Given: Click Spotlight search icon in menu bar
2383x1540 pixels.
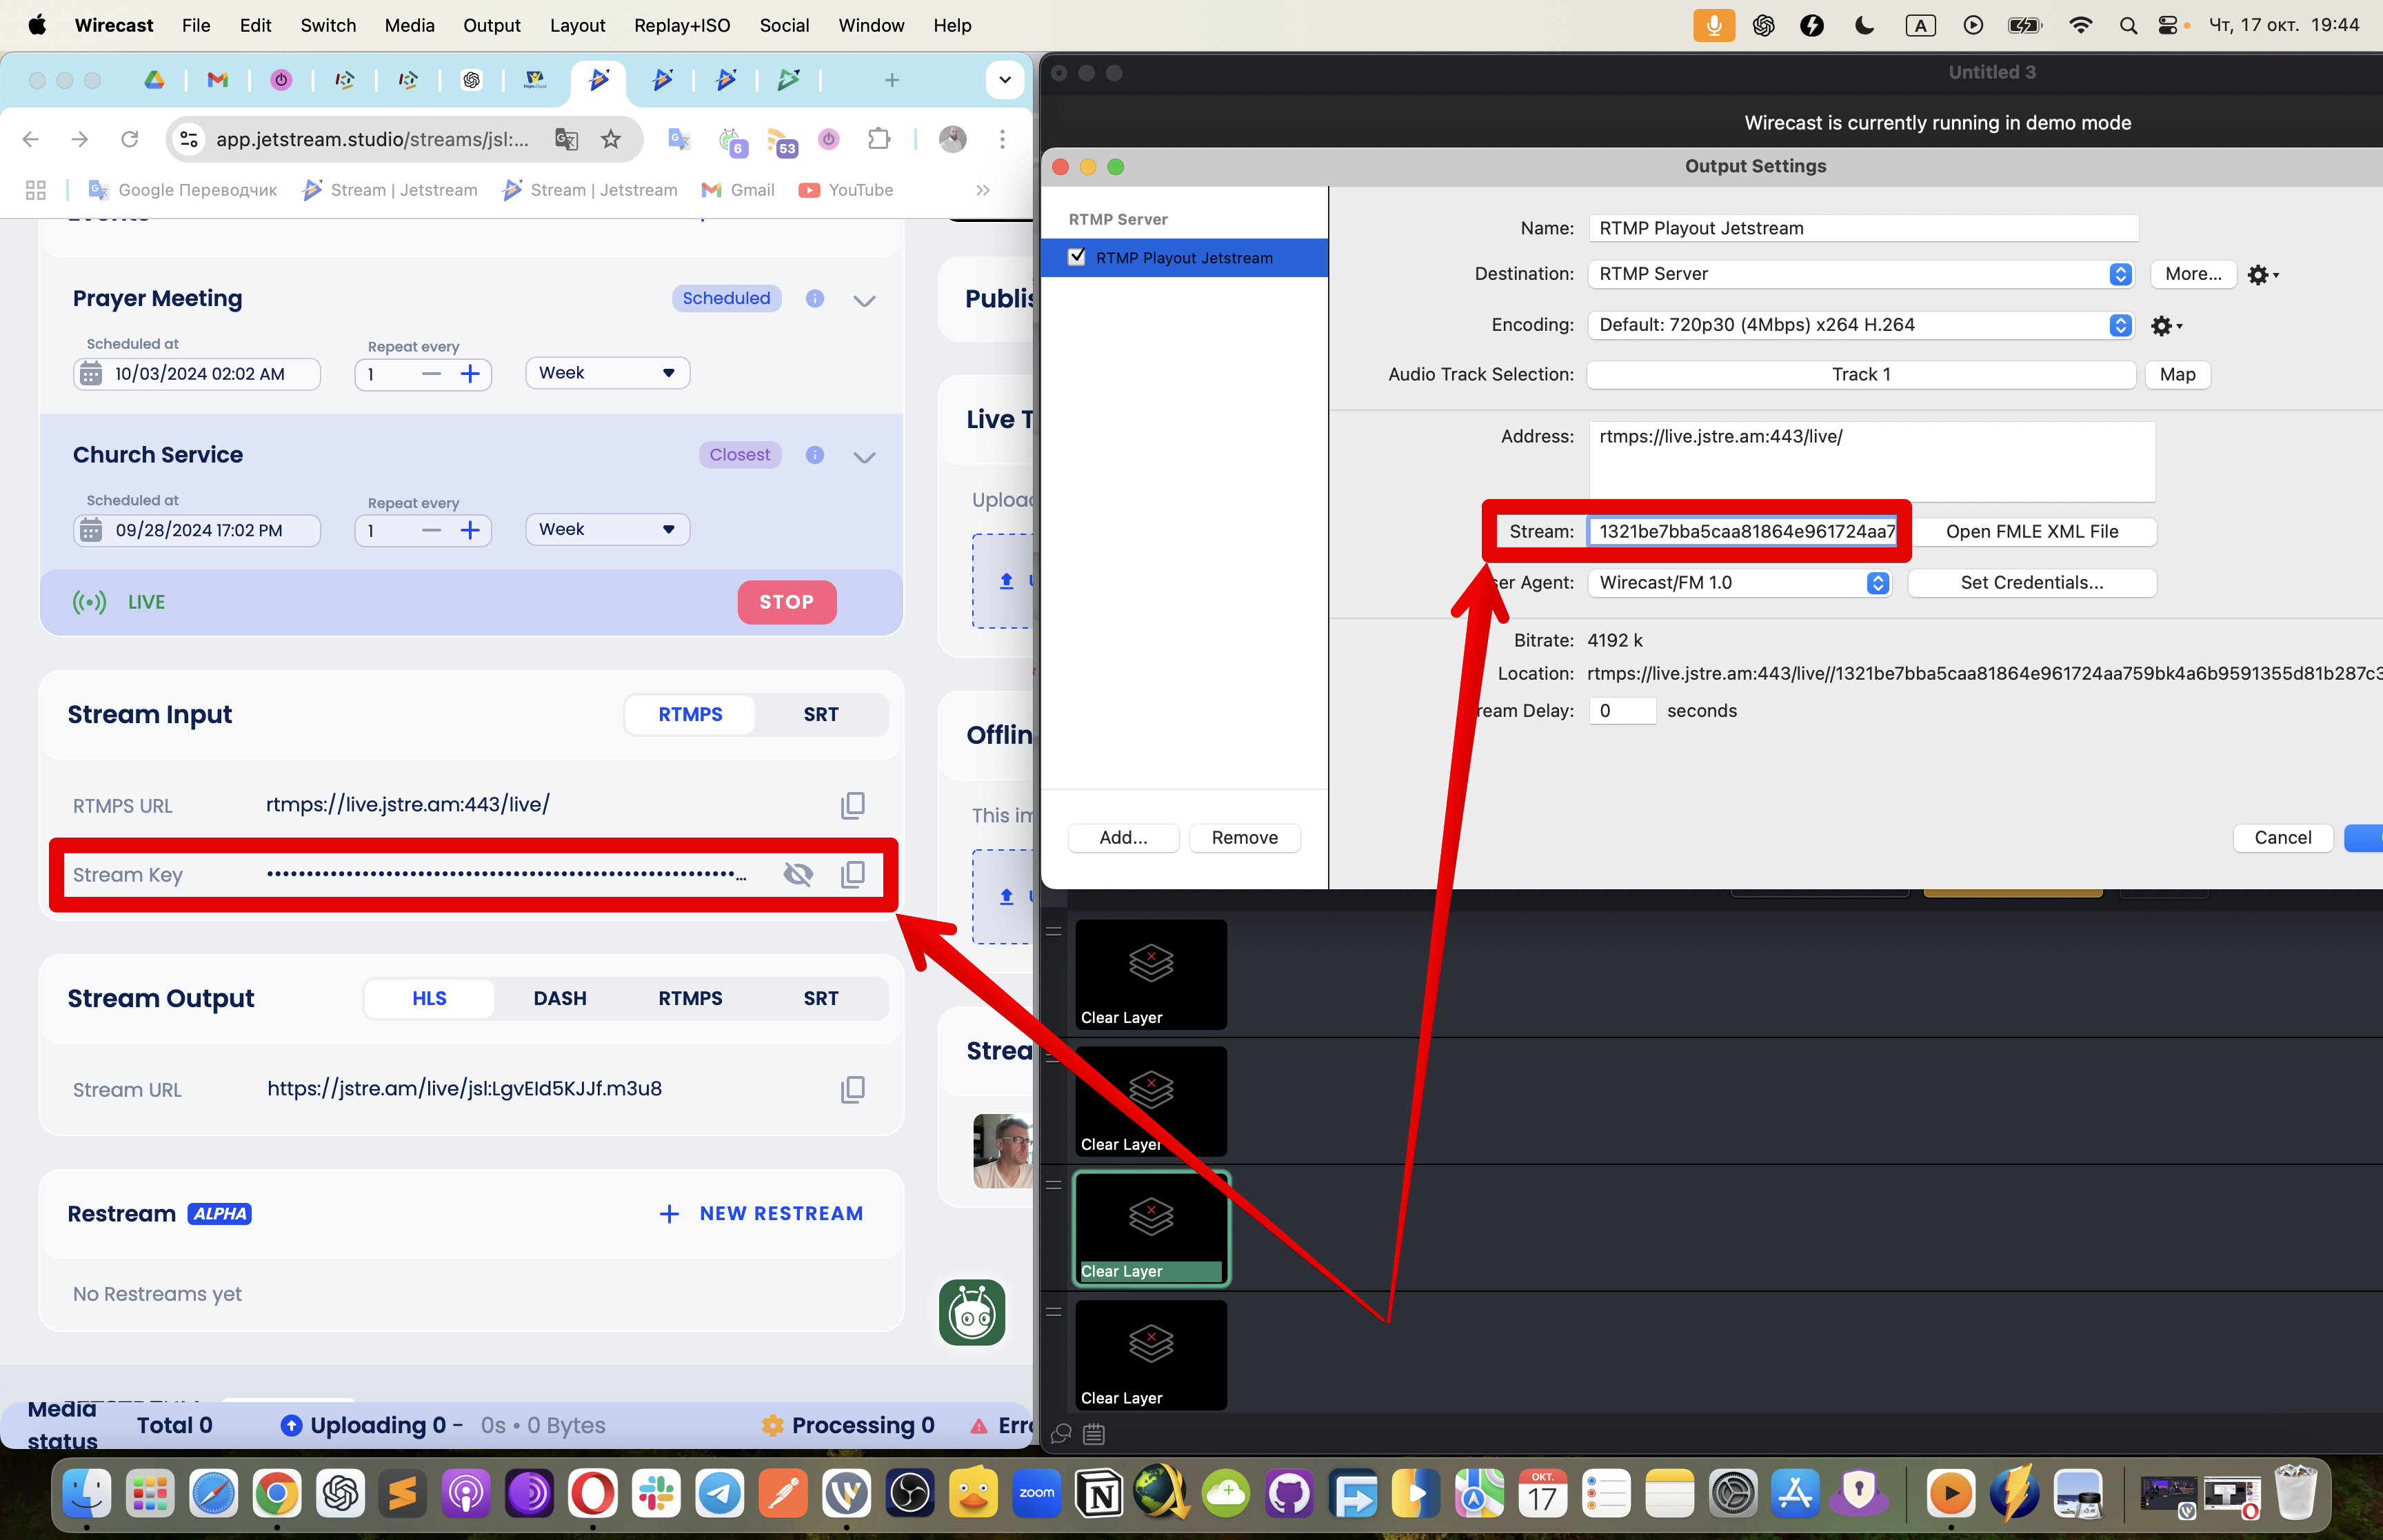Looking at the screenshot, I should pyautogui.click(x=2128, y=26).
